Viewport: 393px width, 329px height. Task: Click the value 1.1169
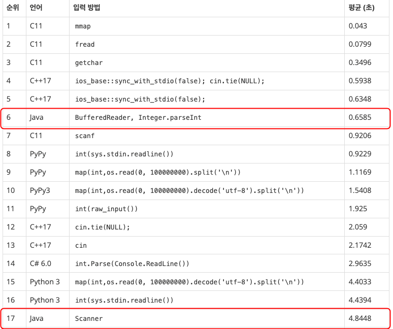pos(359,173)
